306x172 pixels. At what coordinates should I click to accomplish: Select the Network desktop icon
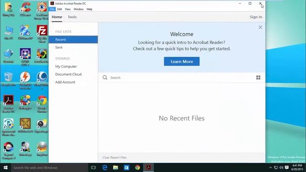tap(9, 55)
